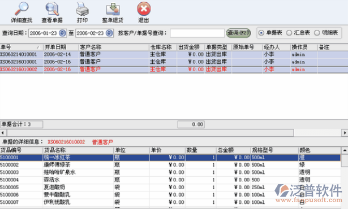Click the 按客户/单据号查询 search input field

click(x=197, y=33)
